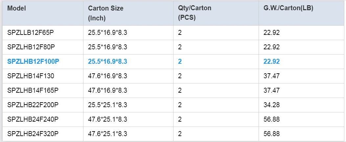Viewport: 346px width, 142px height.
Task: Select model SPZLHB22F200P cell
Action: coord(33,105)
